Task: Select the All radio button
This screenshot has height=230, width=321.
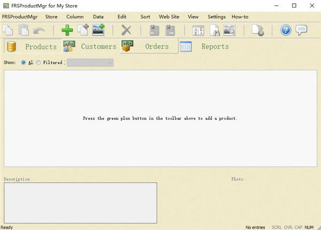Action: [23, 63]
